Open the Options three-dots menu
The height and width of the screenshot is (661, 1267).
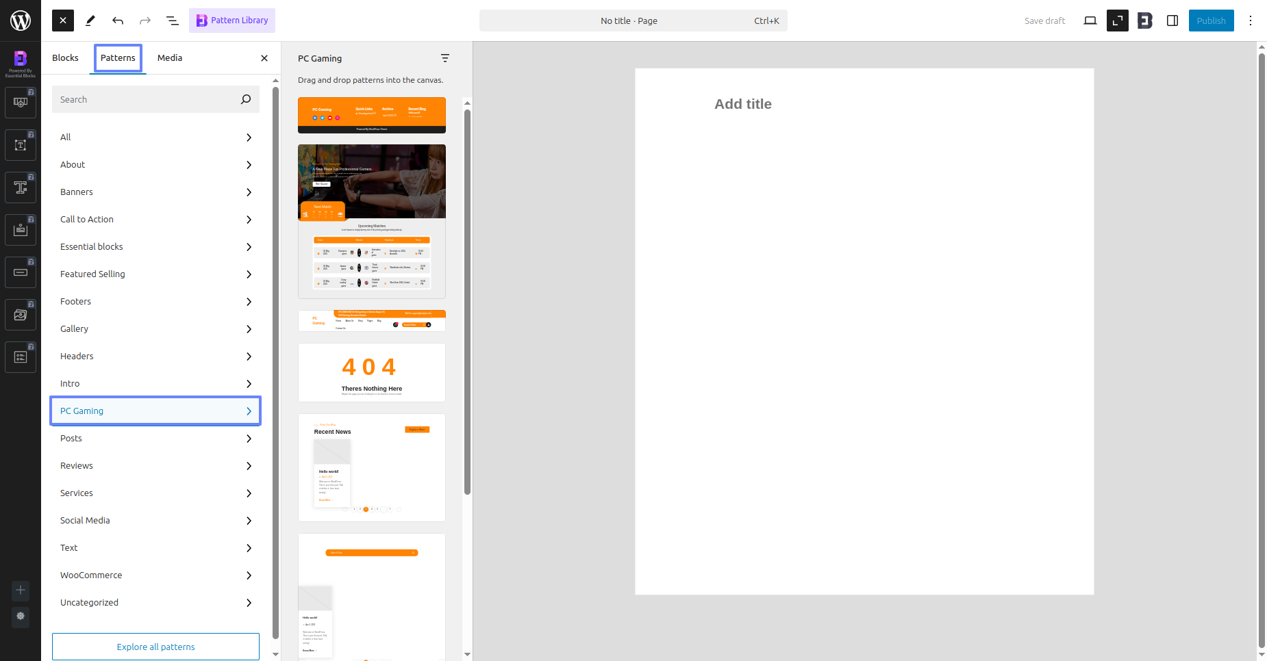point(1251,21)
